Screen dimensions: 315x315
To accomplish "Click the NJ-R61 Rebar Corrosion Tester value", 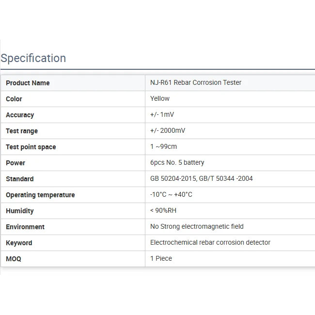I will [x=196, y=82].
